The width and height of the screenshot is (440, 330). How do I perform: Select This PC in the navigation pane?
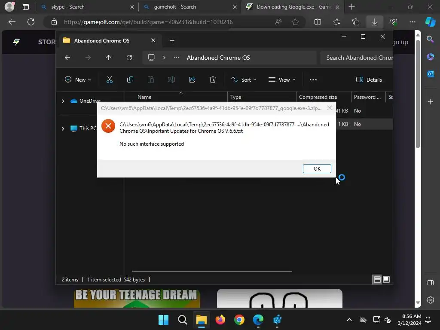(x=83, y=128)
